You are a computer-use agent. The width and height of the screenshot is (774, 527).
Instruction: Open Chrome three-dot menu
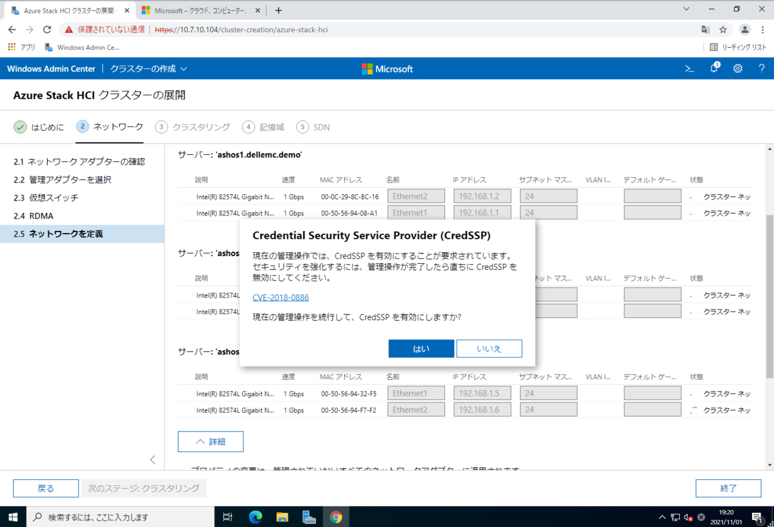(763, 30)
